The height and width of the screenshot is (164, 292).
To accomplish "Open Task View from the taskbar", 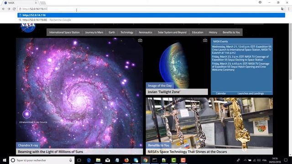I will 79,160.
